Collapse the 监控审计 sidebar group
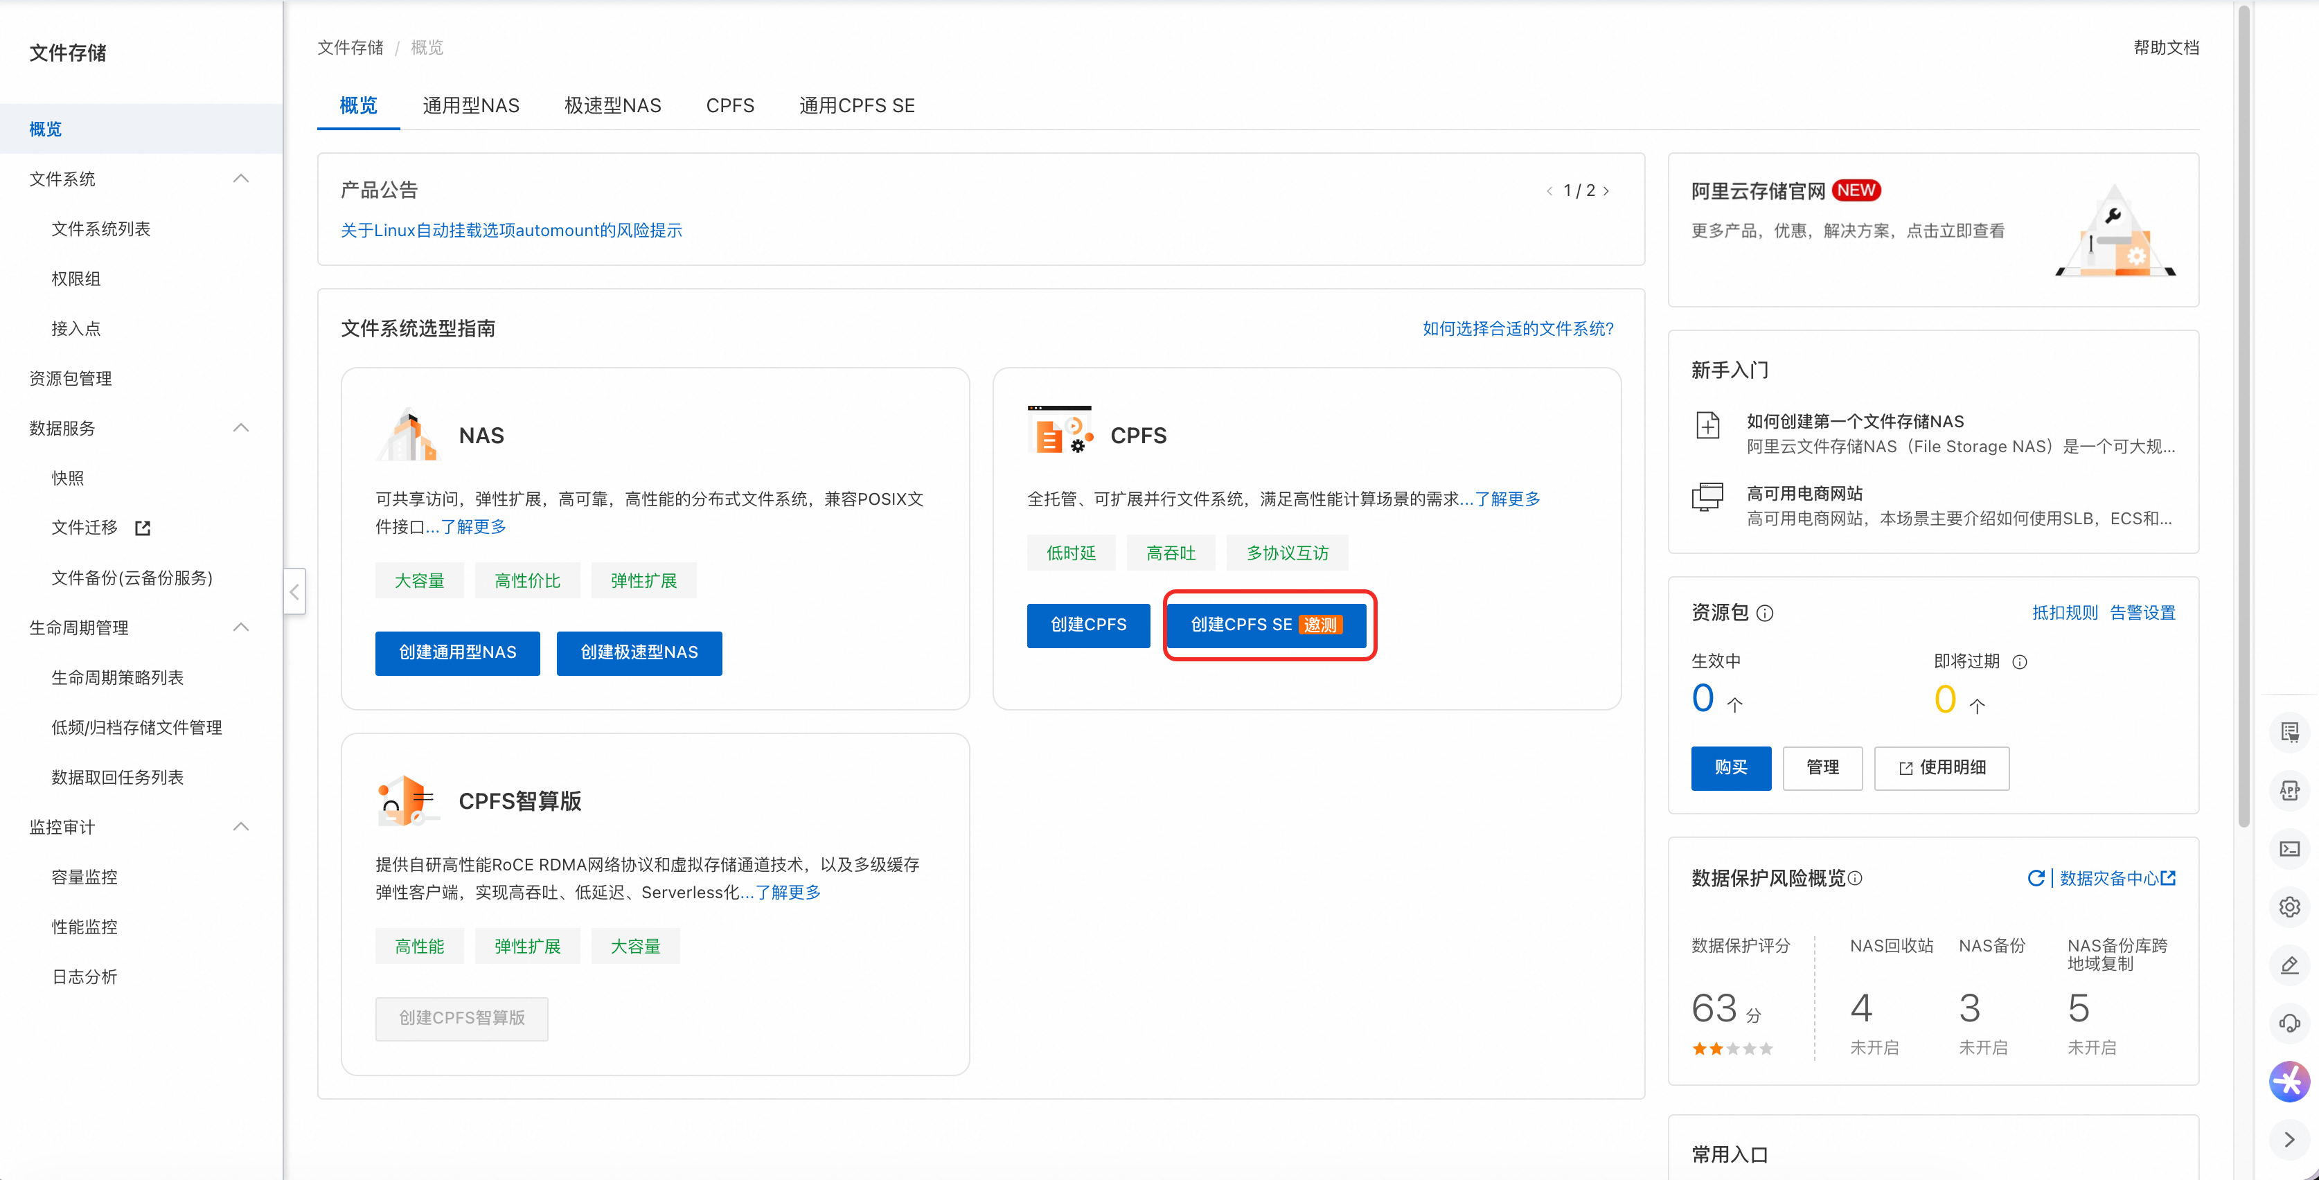This screenshot has width=2319, height=1180. point(240,826)
